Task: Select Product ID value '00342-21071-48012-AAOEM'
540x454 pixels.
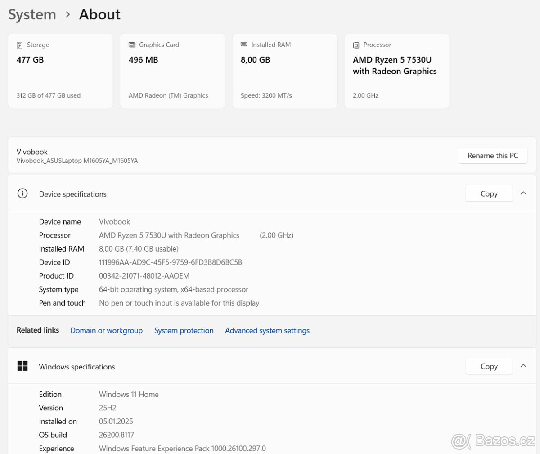Action: pyautogui.click(x=144, y=276)
